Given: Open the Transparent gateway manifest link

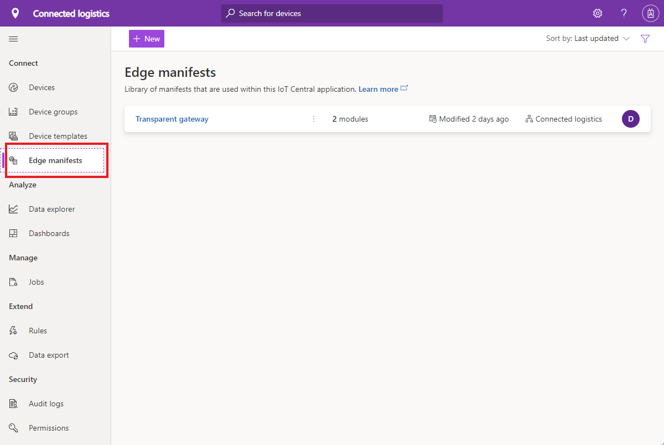Looking at the screenshot, I should (172, 118).
